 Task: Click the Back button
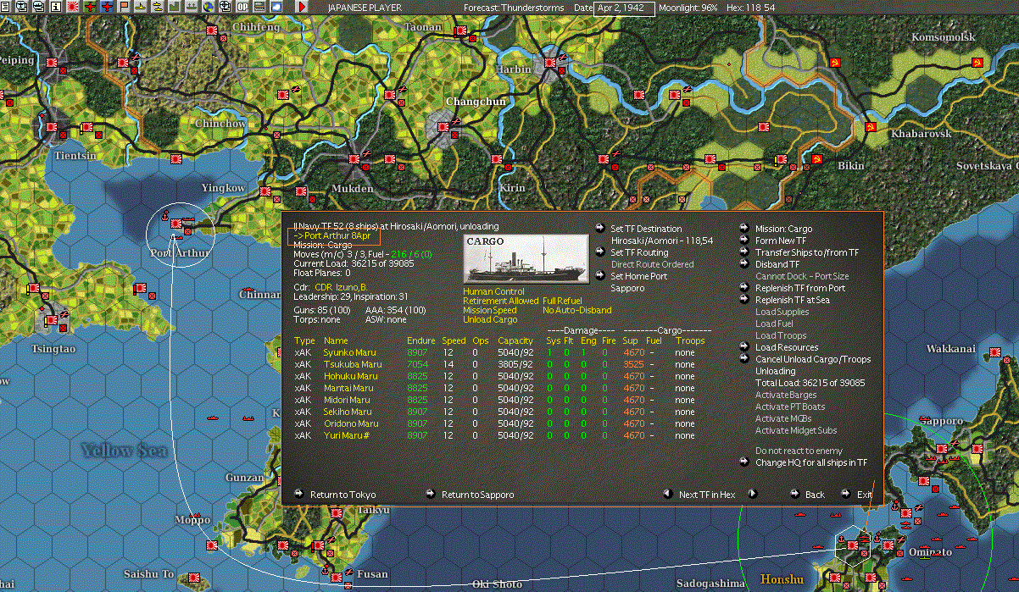(x=815, y=495)
